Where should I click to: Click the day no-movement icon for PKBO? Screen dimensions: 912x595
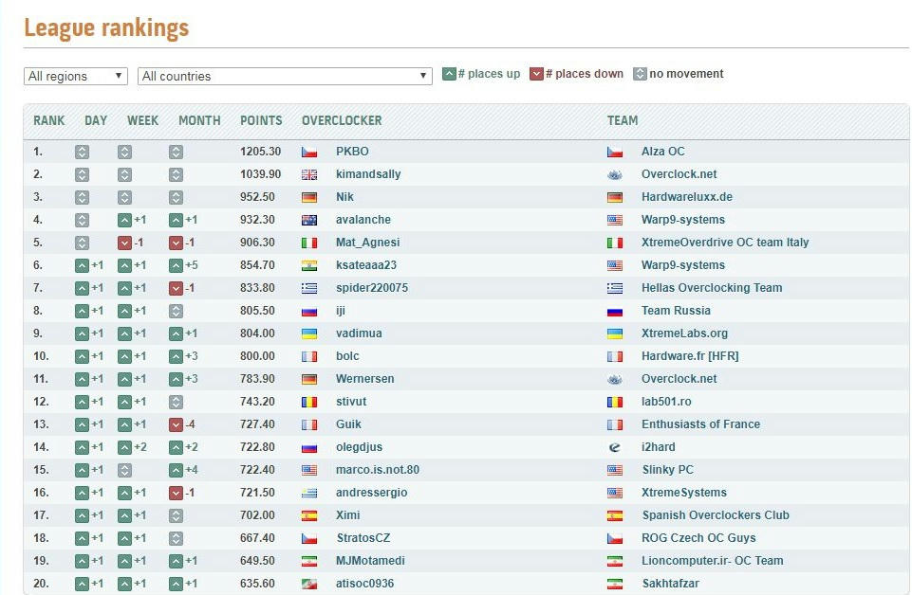coord(82,152)
